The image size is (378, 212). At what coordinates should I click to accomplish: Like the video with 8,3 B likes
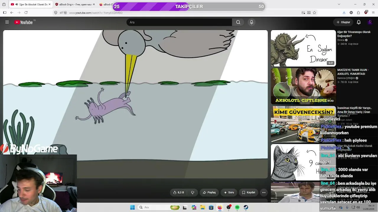[x=179, y=193]
